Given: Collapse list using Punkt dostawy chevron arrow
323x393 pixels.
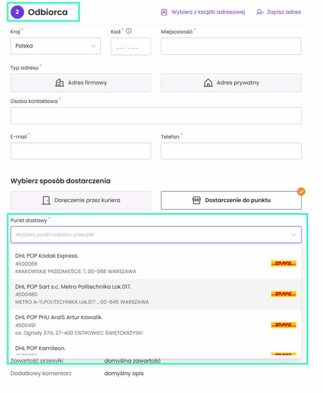Looking at the screenshot, I should coord(293,234).
